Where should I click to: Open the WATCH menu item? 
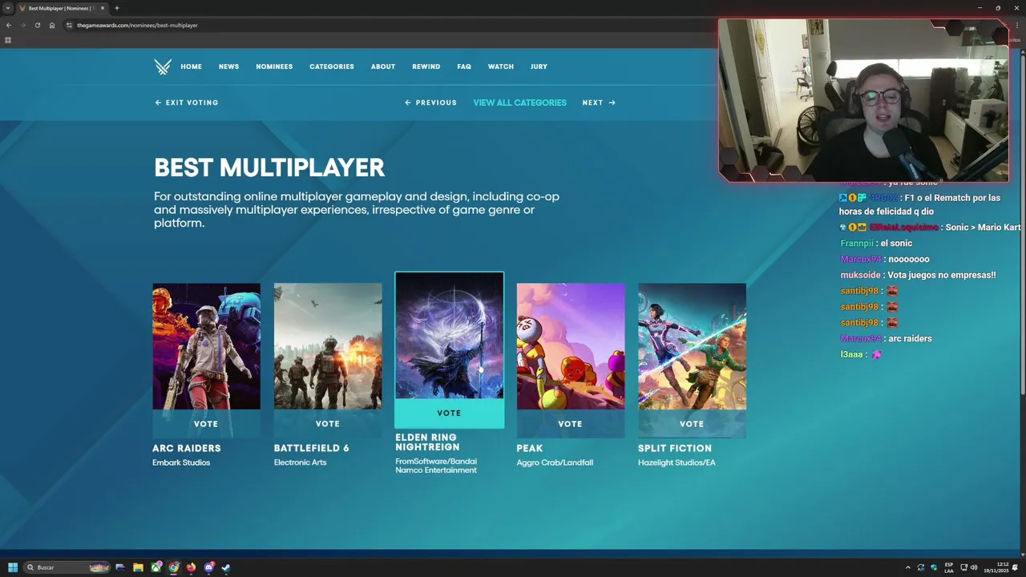tap(501, 67)
